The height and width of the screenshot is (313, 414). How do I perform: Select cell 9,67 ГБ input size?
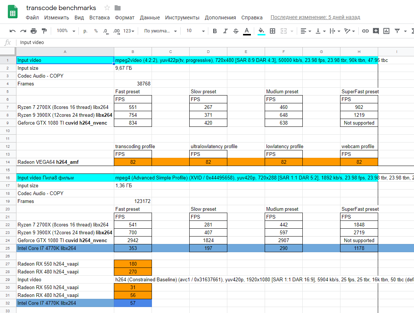pyautogui.click(x=133, y=68)
